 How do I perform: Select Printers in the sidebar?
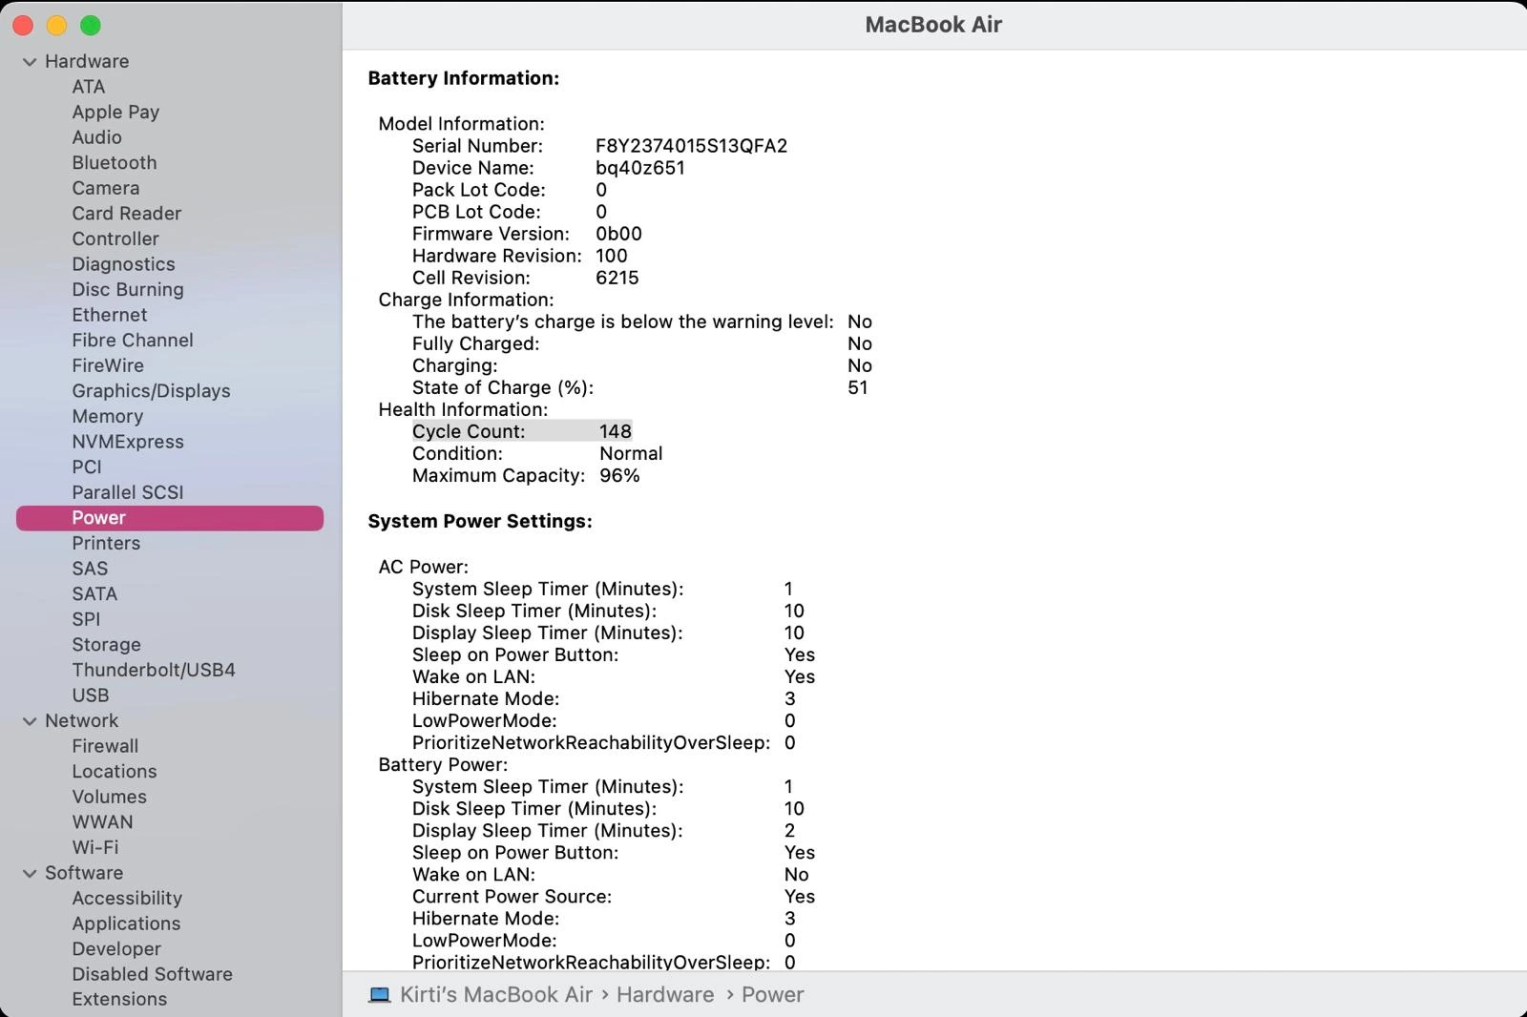coord(106,543)
